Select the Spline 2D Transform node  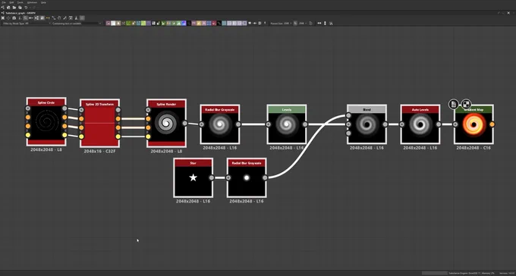pos(99,123)
